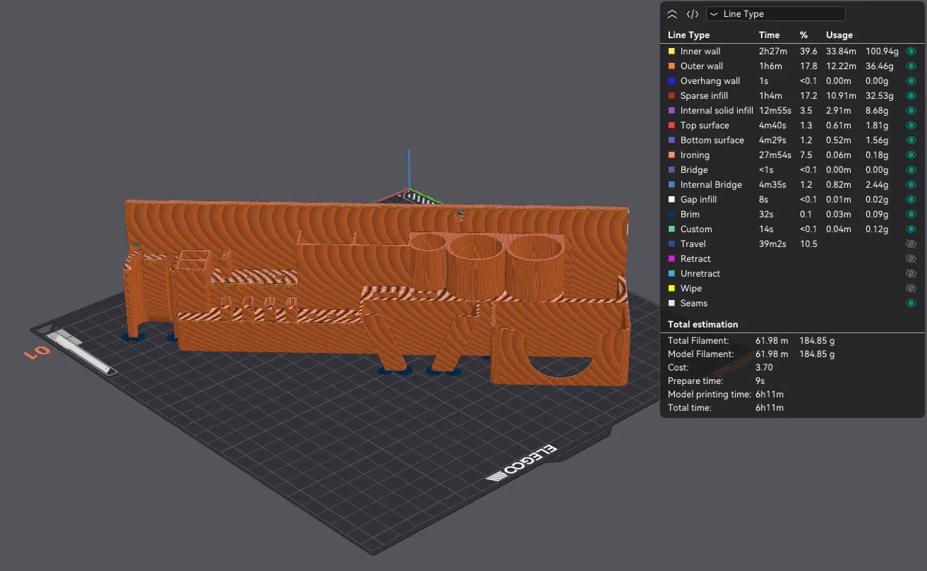Show Travel moves with crossed eye icon
927x571 pixels.
[x=911, y=244]
